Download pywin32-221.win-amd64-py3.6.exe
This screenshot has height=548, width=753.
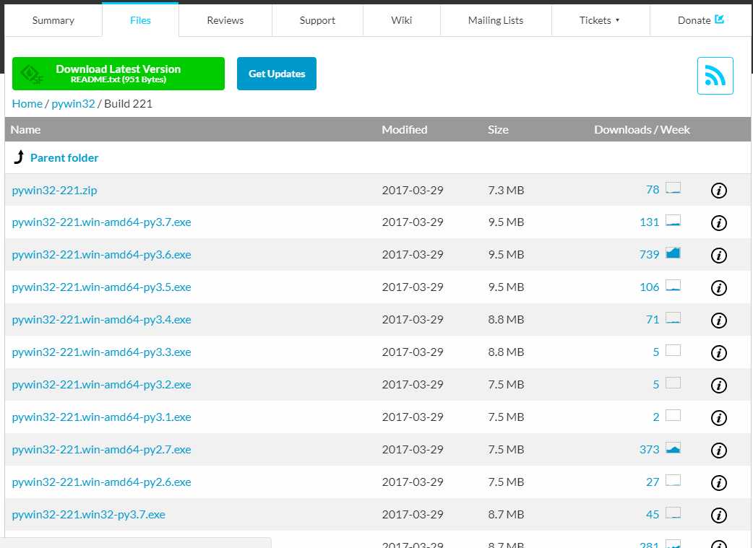point(101,255)
